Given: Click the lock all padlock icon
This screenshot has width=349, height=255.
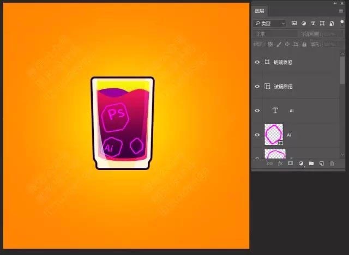Looking at the screenshot, I should pyautogui.click(x=304, y=44).
